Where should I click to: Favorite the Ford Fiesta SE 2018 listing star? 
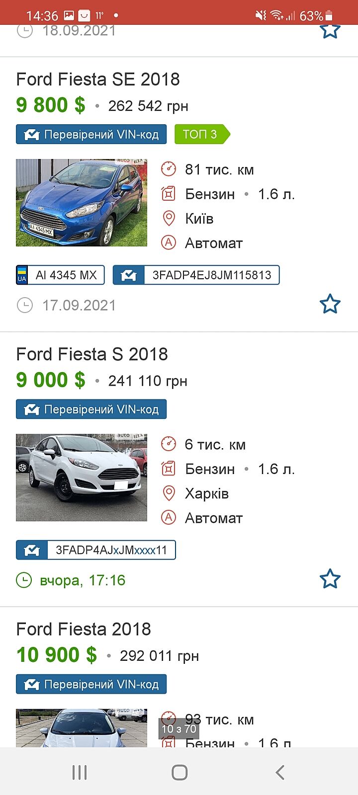click(x=330, y=304)
